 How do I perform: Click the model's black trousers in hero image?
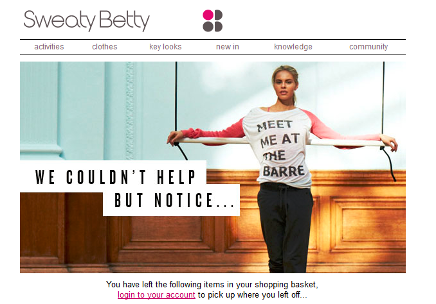[284, 228]
